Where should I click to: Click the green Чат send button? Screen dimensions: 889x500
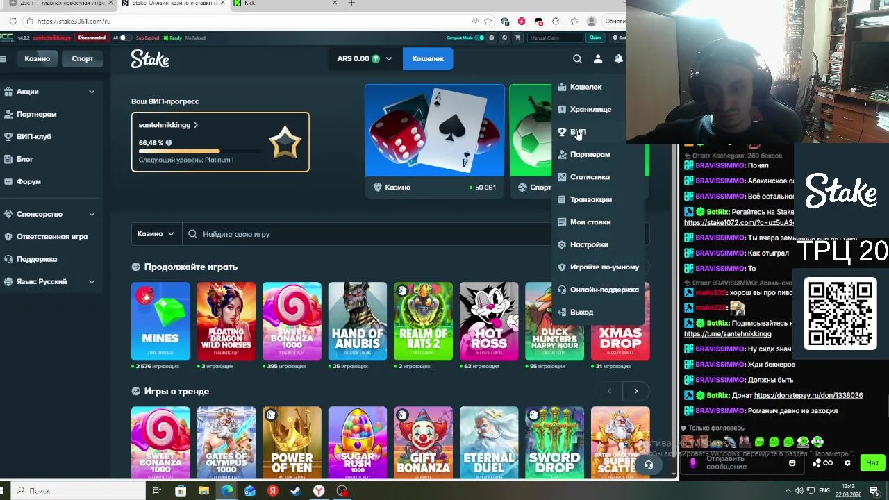pyautogui.click(x=872, y=462)
